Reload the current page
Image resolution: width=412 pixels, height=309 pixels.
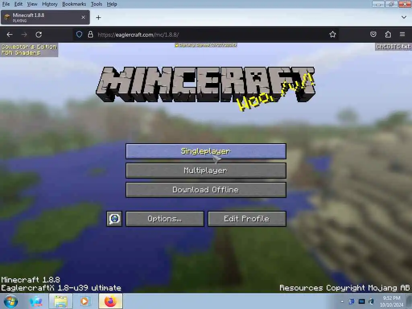(39, 35)
